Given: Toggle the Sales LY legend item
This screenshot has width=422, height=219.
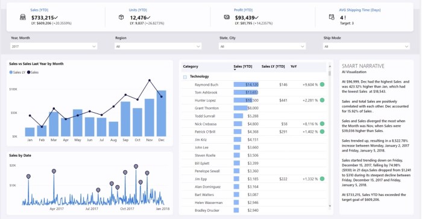Looking at the screenshot, I should 17,72.
